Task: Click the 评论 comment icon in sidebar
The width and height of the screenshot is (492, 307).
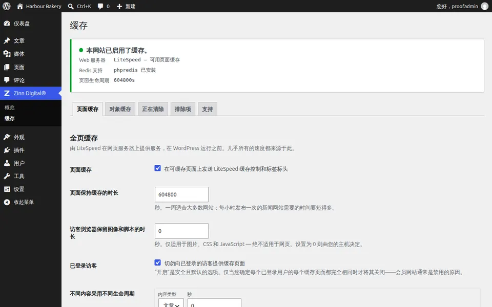Action: (7, 80)
